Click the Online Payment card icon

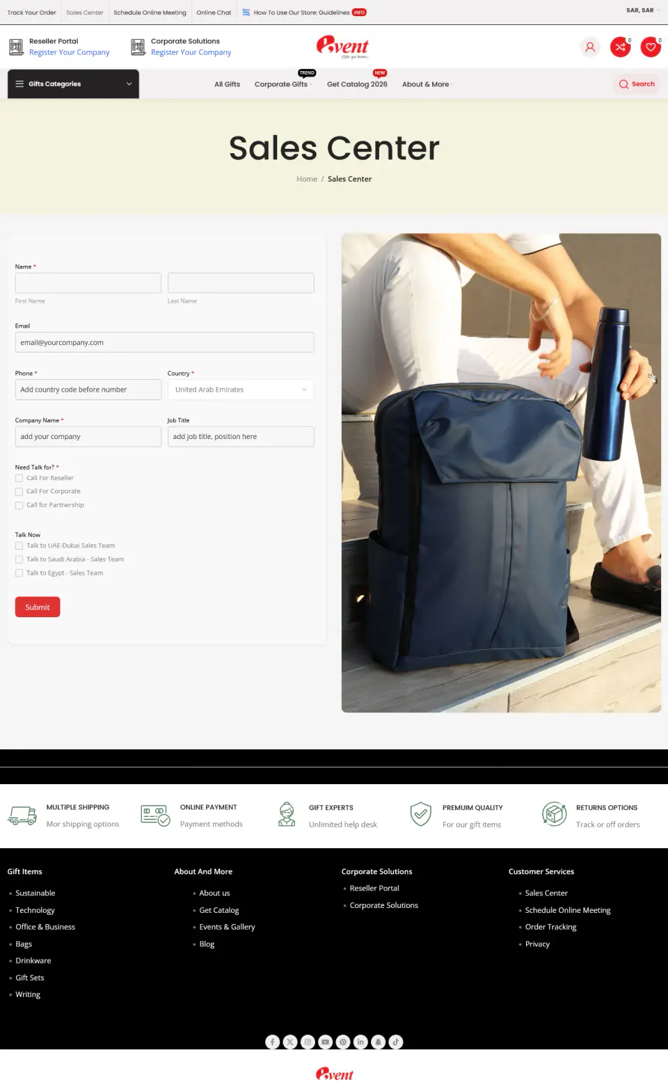155,815
